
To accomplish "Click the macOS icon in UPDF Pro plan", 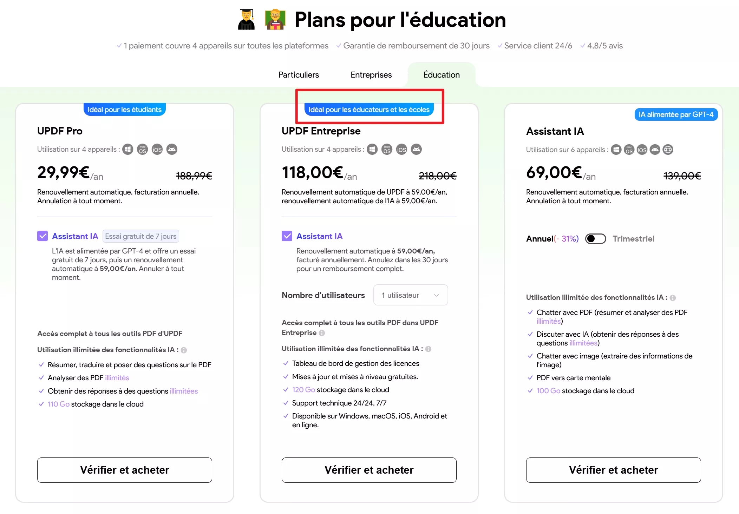I will (x=142, y=149).
